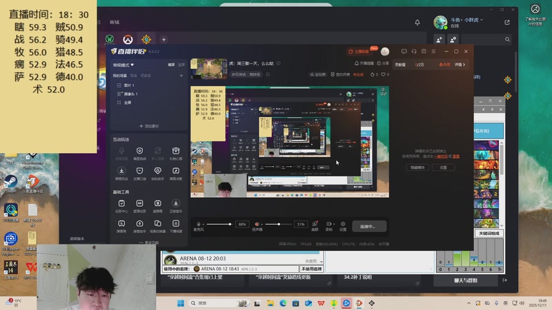This screenshot has width=552, height=310.
Task: Open Battle.net notifications bell
Action: point(417,23)
